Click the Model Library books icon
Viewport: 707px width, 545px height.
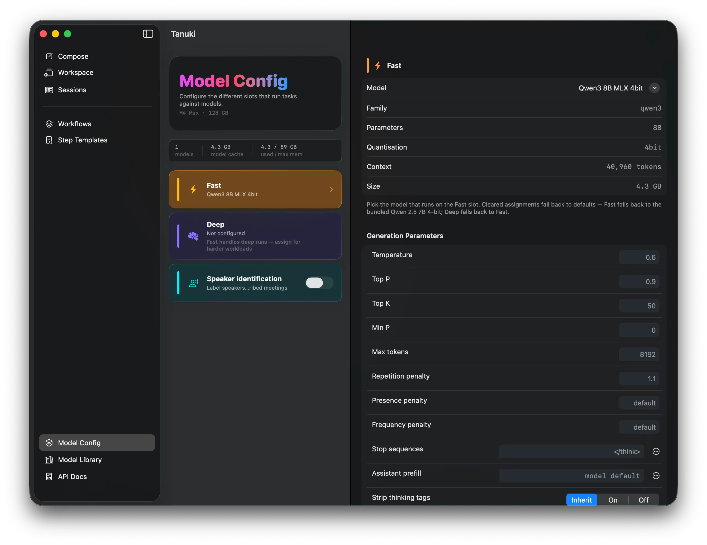(x=49, y=460)
